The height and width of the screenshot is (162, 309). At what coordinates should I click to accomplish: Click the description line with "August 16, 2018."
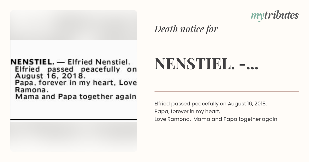(x=211, y=104)
